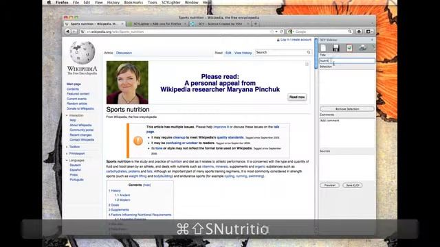Screen dimensions: 440x247
Task: Click the Add comment text area
Action: click(347, 133)
